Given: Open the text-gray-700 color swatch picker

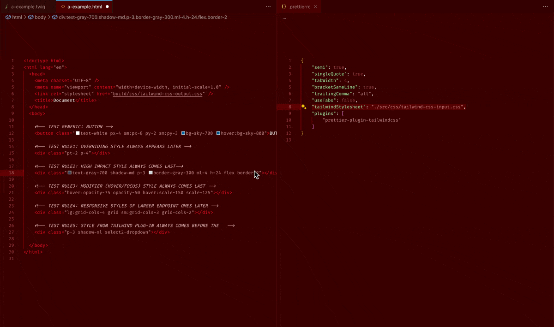Looking at the screenshot, I should 70,173.
